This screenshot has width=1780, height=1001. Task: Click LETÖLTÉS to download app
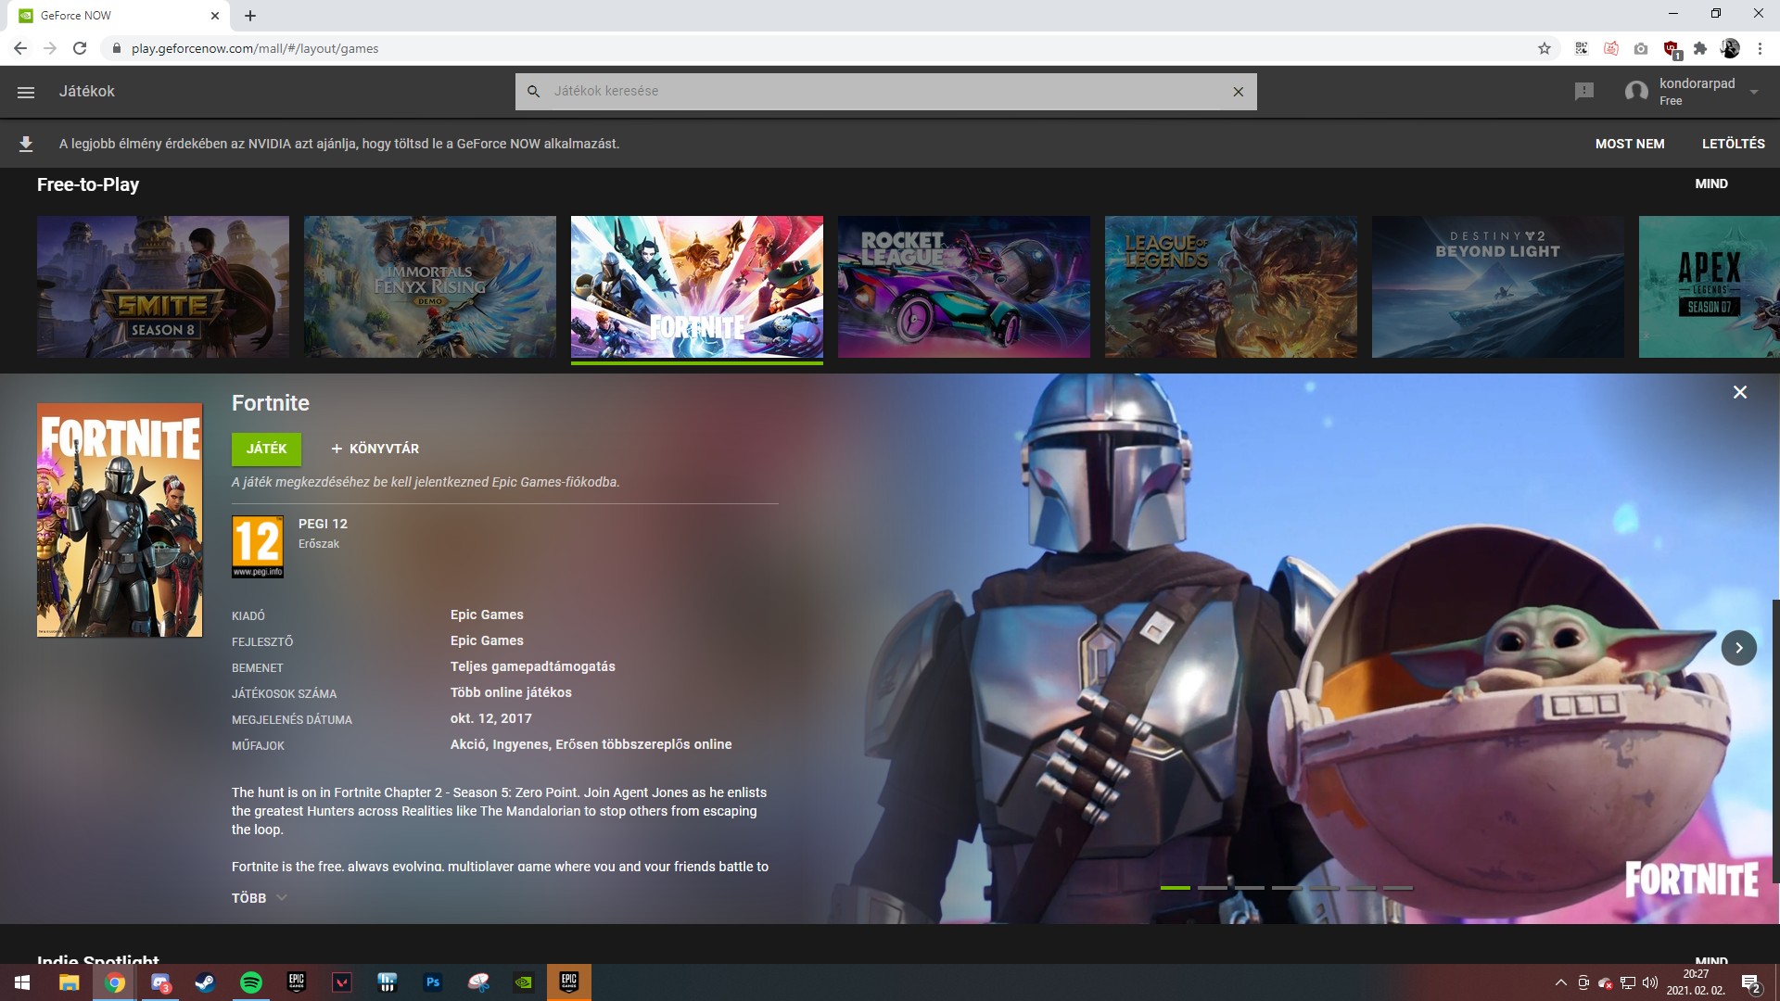click(x=1733, y=144)
